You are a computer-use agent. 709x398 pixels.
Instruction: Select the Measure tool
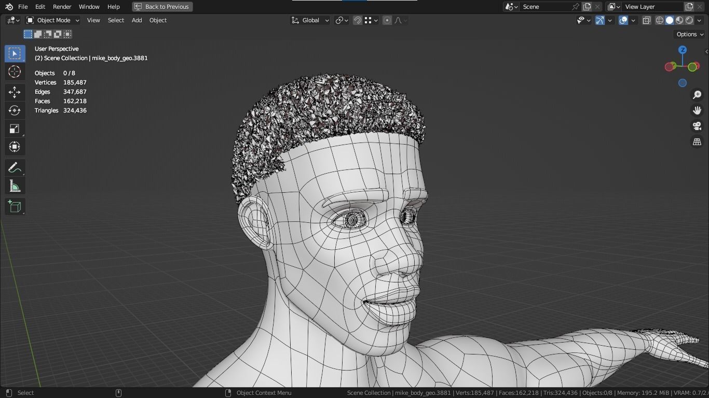[x=15, y=186]
